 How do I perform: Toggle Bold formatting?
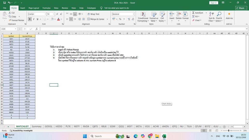[x=30, y=19]
